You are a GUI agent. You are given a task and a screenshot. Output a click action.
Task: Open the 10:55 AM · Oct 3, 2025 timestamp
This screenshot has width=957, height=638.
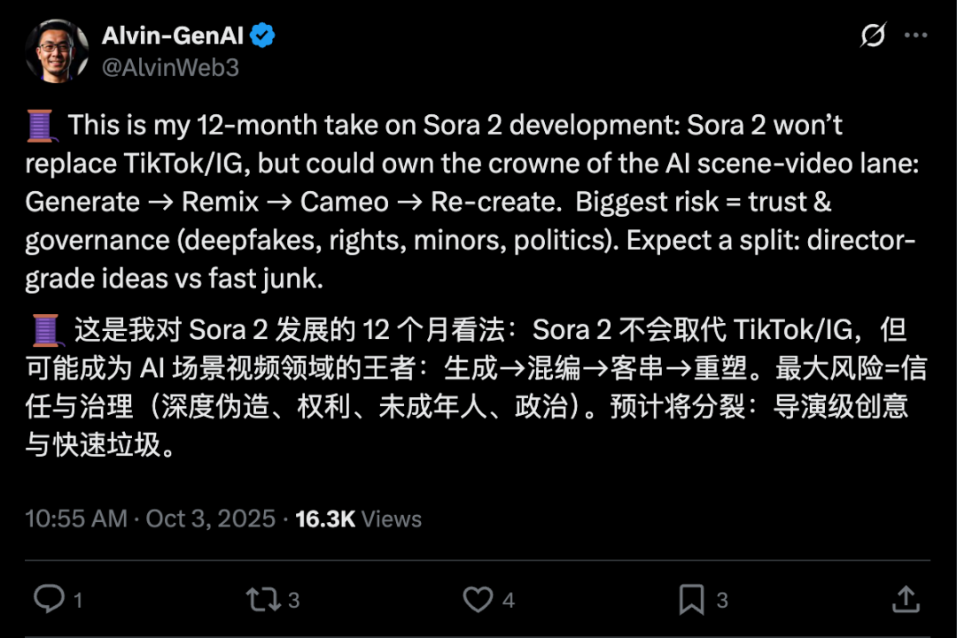pos(150,519)
